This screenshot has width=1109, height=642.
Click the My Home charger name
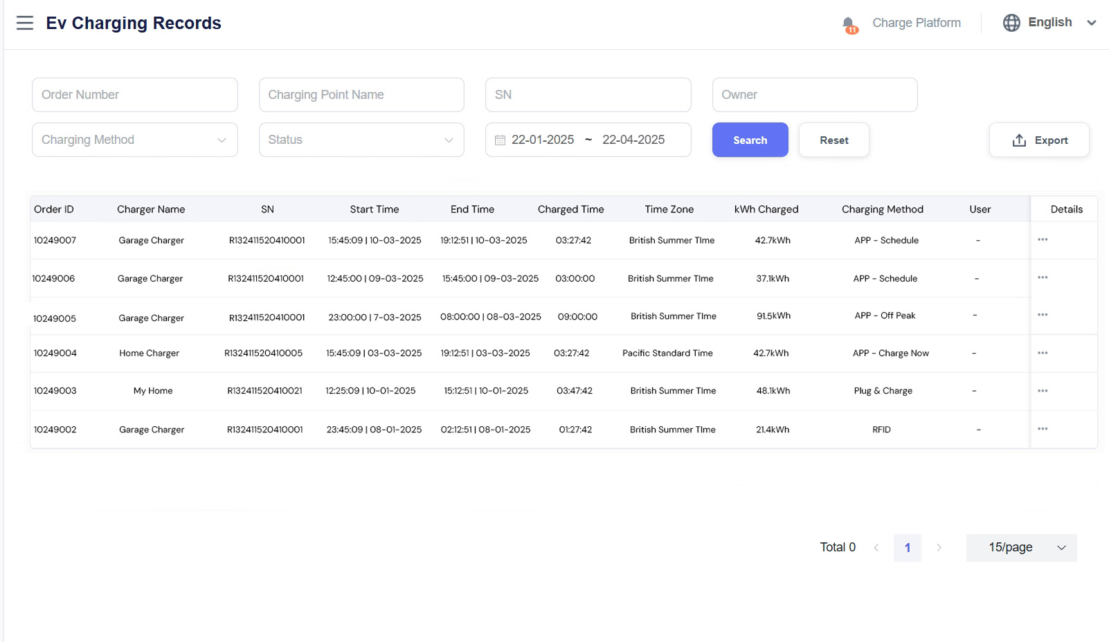pyautogui.click(x=153, y=391)
